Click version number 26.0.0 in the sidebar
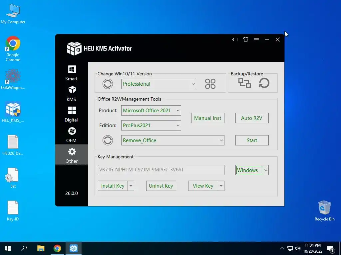Screen dimensions: 341x255 pyautogui.click(x=72, y=193)
